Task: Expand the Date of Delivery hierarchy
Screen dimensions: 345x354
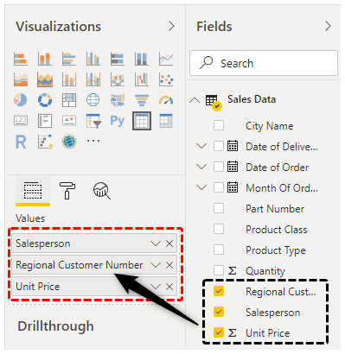Action: tap(201, 146)
